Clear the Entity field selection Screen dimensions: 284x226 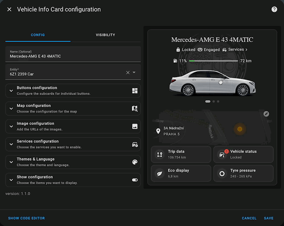(x=128, y=72)
